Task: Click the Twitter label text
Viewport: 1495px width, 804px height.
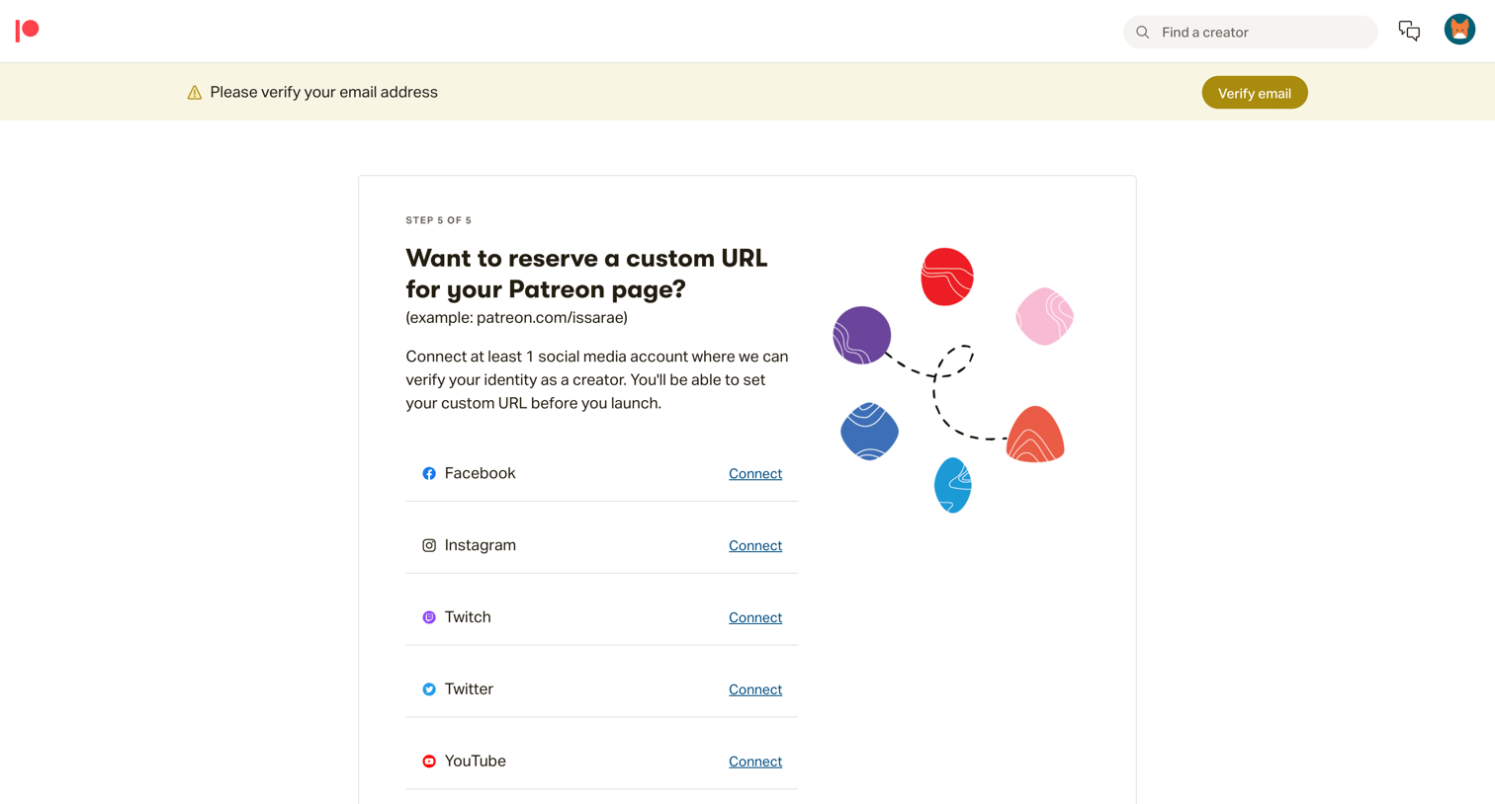Action: [469, 689]
